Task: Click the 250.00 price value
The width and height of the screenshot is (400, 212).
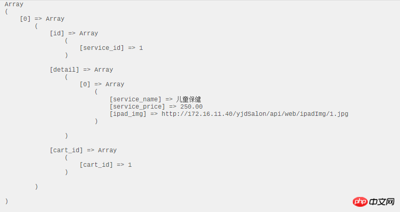Action: [191, 107]
